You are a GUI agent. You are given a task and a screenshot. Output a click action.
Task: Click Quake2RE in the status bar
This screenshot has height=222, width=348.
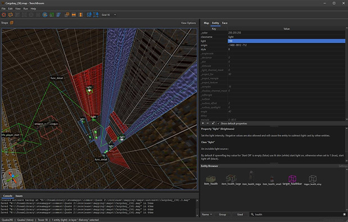pos(7,220)
